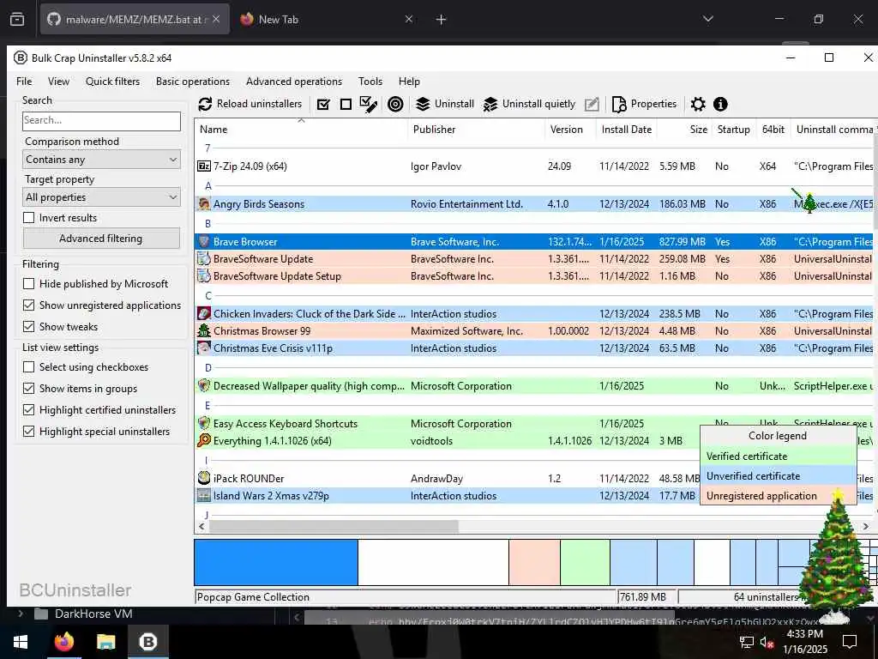878x659 pixels.
Task: Select the BraveSoftware Update Setup row
Action: coord(535,276)
